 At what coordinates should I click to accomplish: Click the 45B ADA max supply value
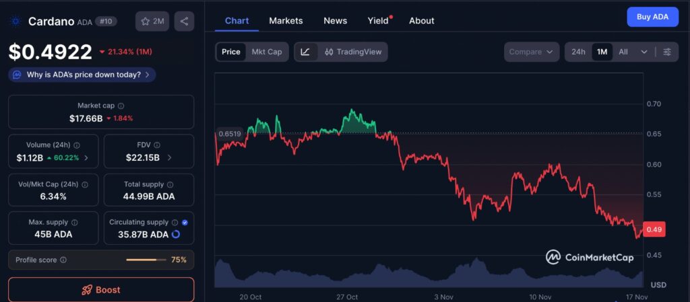pos(53,234)
